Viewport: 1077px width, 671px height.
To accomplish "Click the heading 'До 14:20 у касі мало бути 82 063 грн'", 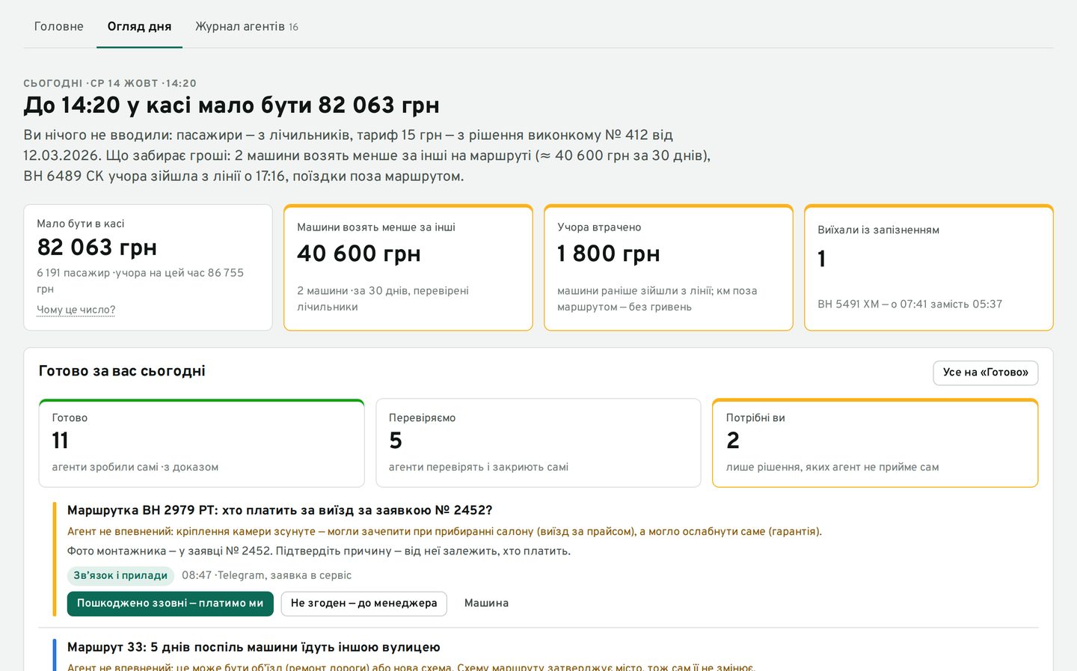I will (231, 105).
